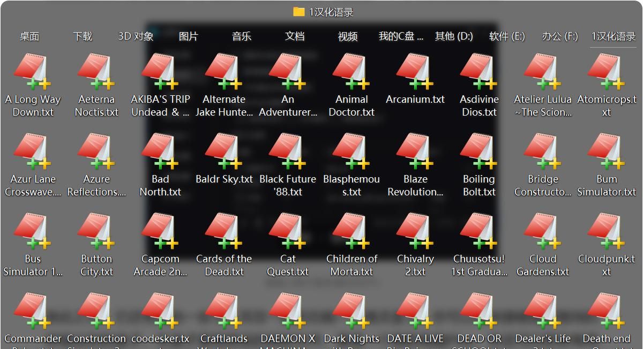The width and height of the screenshot is (643, 349).
Task: Click the Black Future '88.txt file icon
Action: tap(288, 151)
